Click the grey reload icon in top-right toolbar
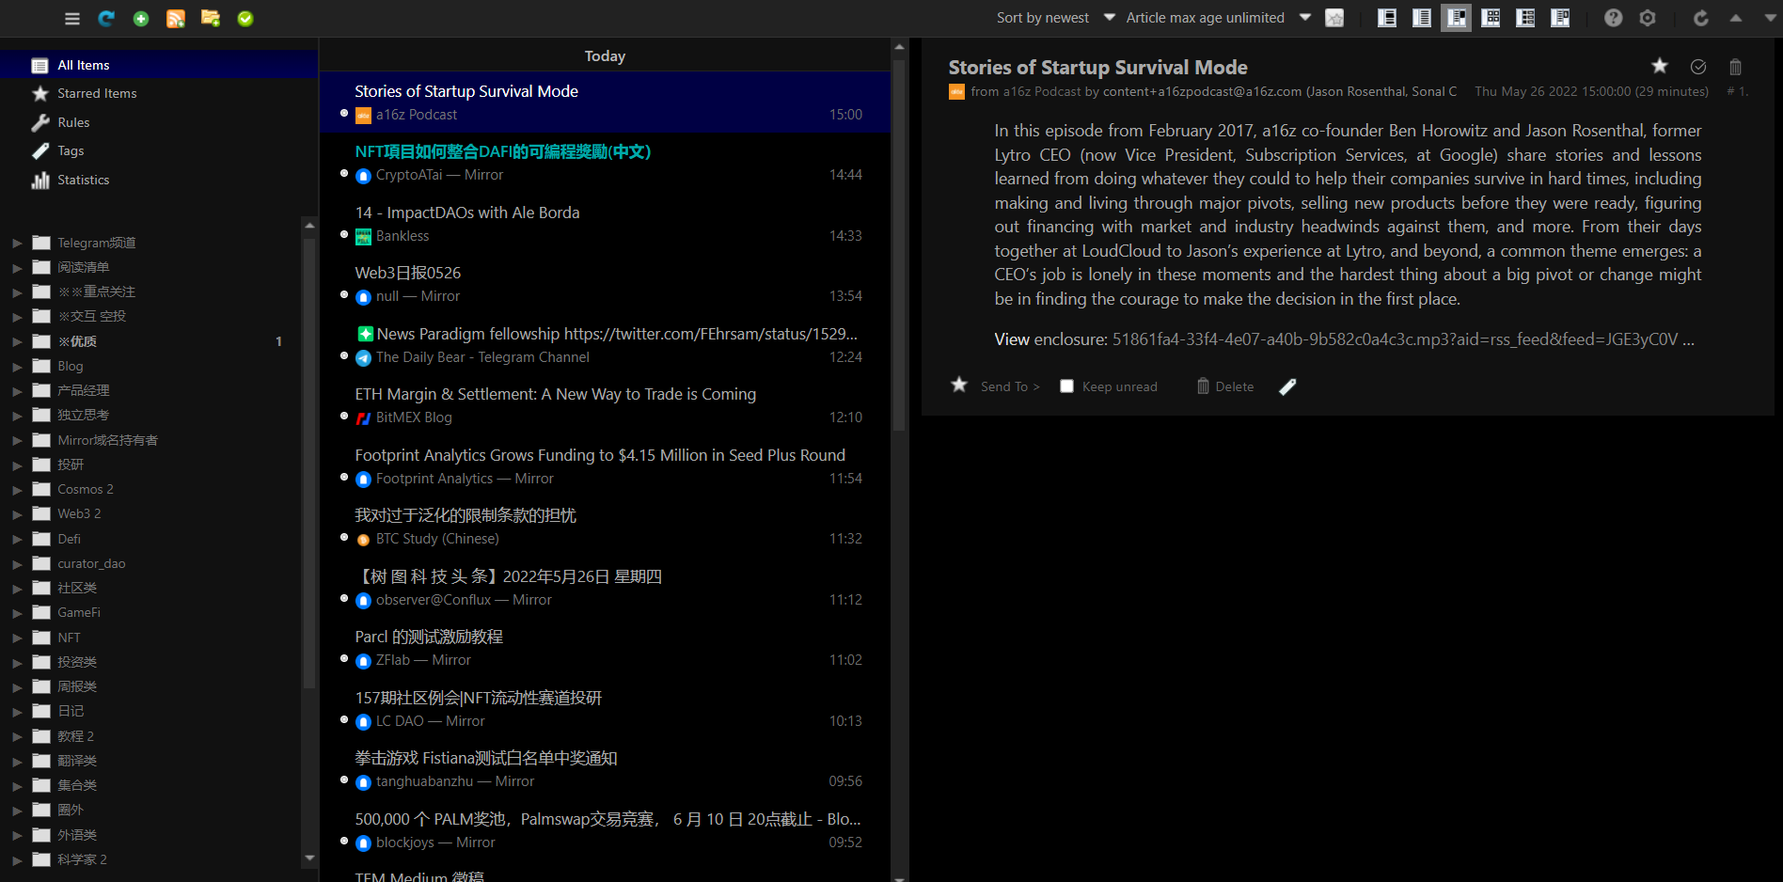1783x882 pixels. tap(1701, 18)
